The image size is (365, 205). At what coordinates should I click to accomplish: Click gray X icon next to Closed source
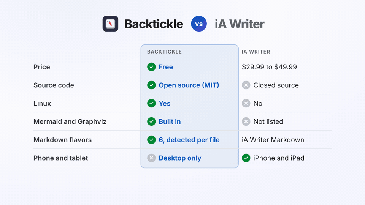click(x=246, y=85)
